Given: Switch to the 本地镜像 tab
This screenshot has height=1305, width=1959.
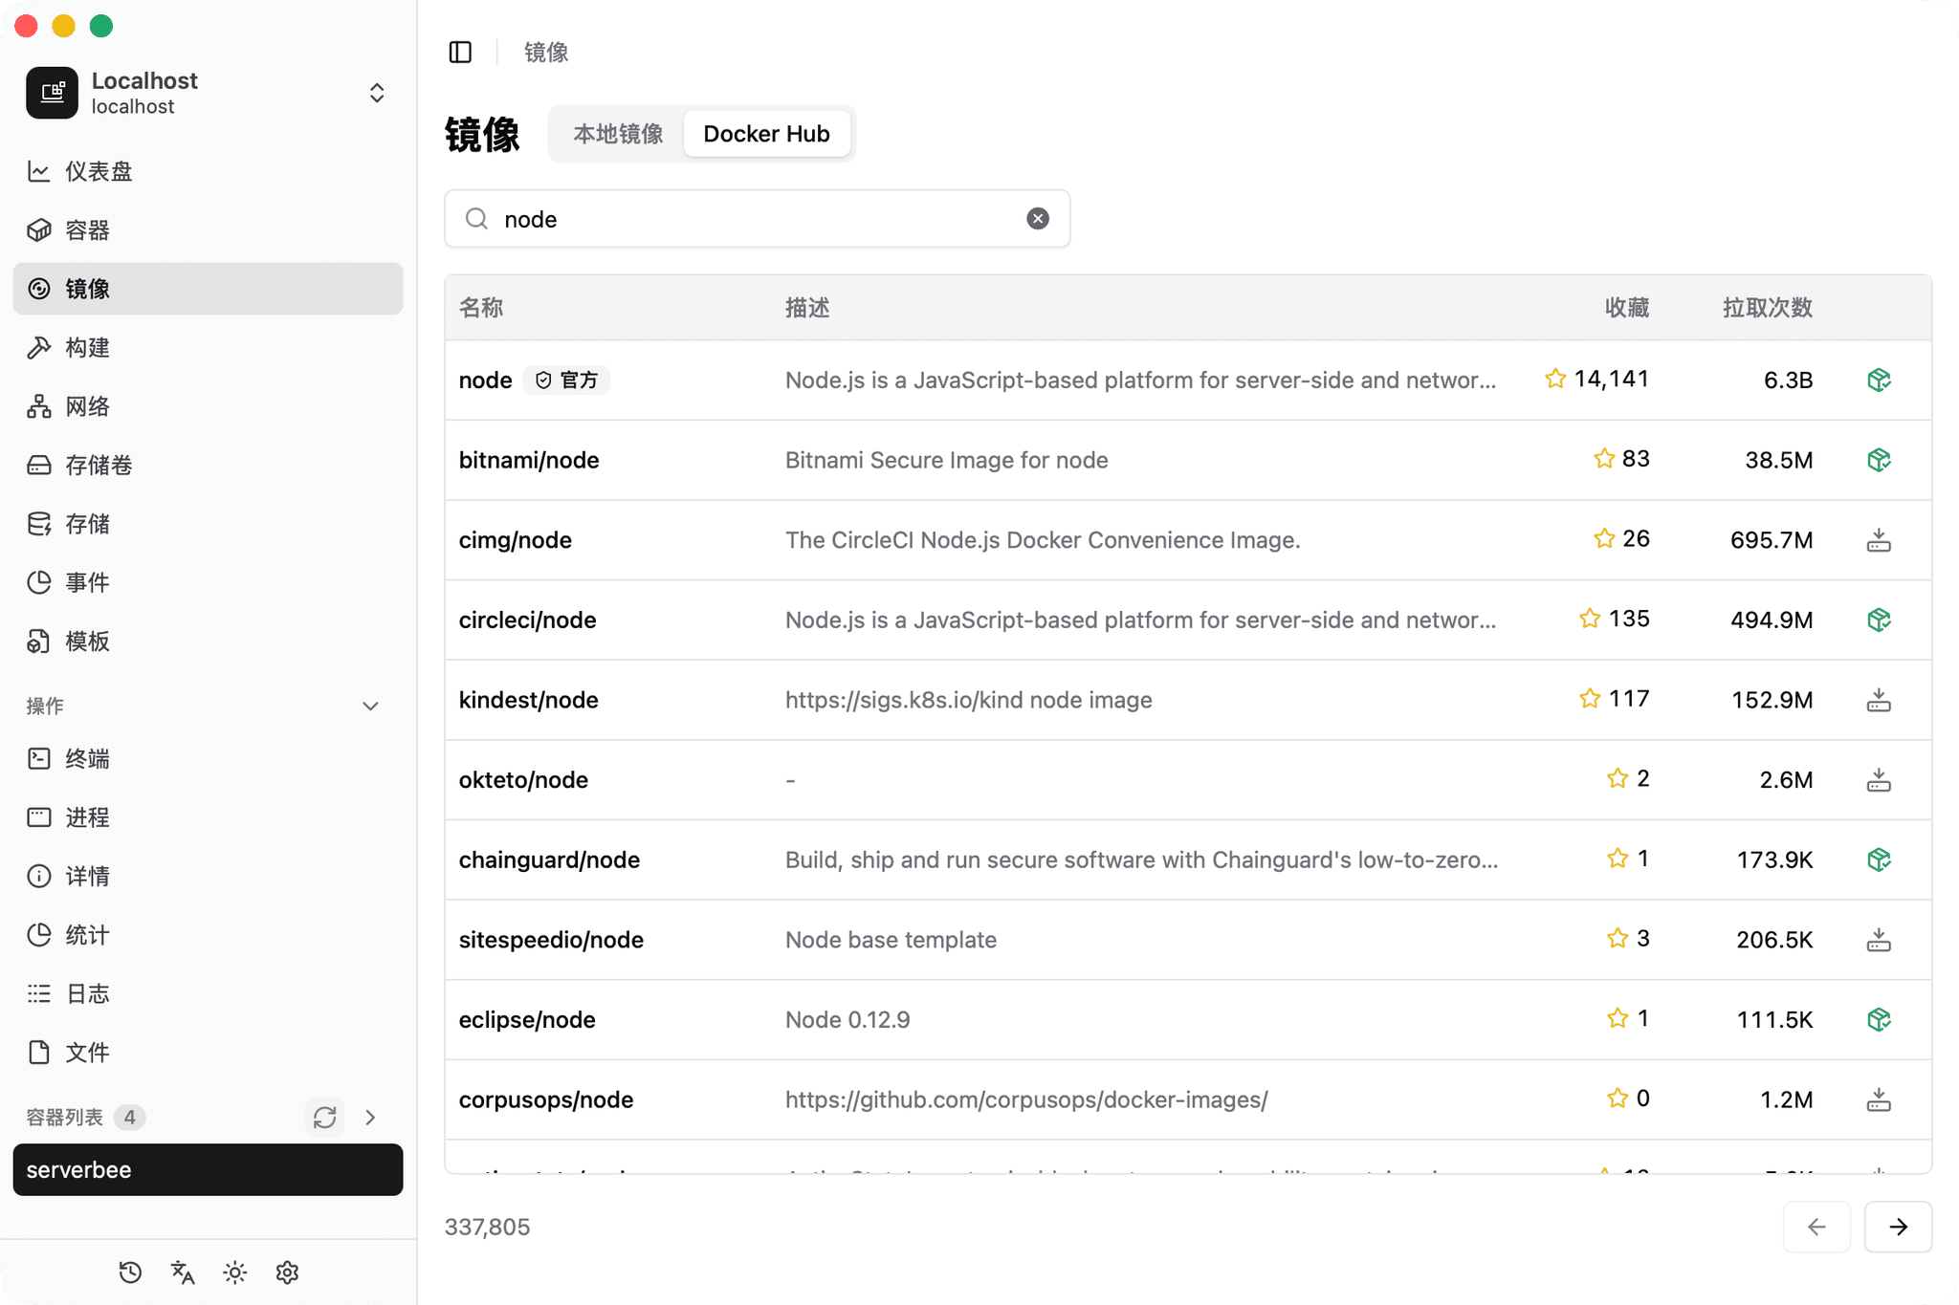Looking at the screenshot, I should [x=617, y=133].
